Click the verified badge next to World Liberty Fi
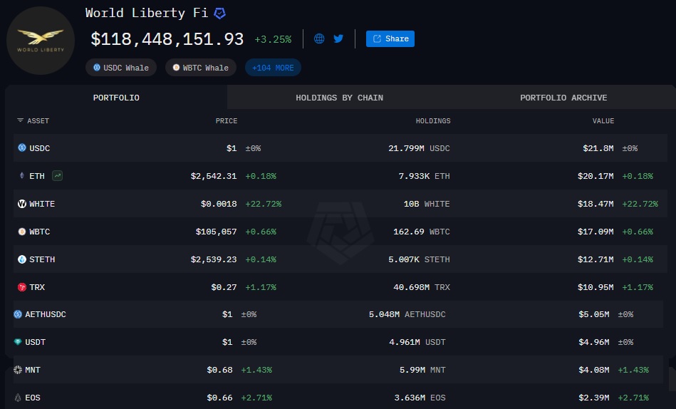This screenshot has width=676, height=409. [x=220, y=14]
